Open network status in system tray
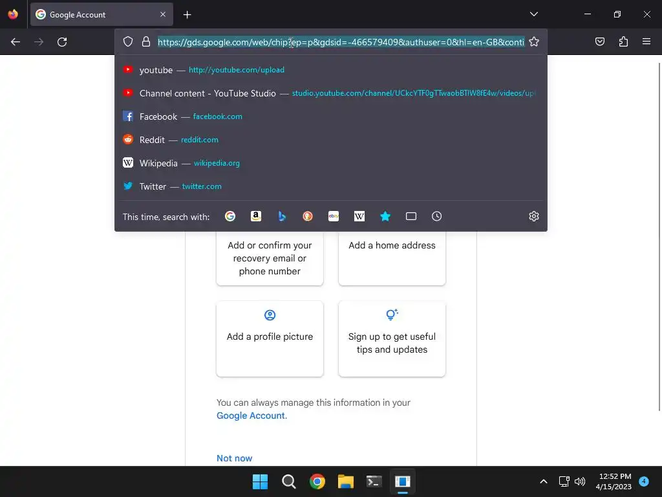This screenshot has height=497, width=662. [564, 481]
